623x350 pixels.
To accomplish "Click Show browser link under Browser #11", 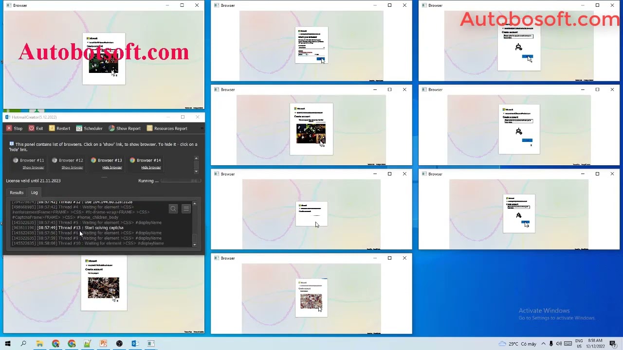I will 33,168.
